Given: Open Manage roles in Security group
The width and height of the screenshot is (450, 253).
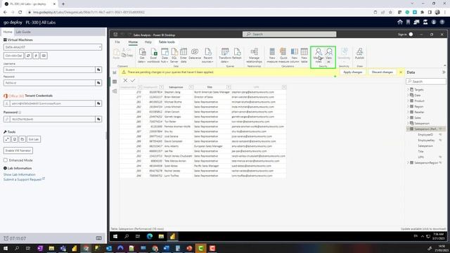Looking at the screenshot, I should point(319,55).
